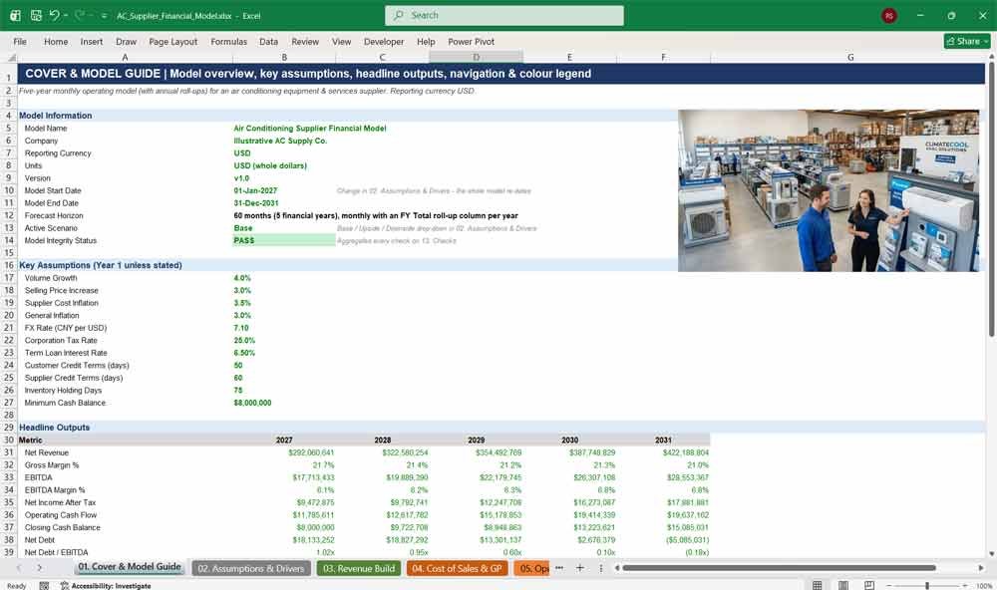Click the vertical scrollbar thumb
Image resolution: width=997 pixels, height=590 pixels.
point(991,199)
